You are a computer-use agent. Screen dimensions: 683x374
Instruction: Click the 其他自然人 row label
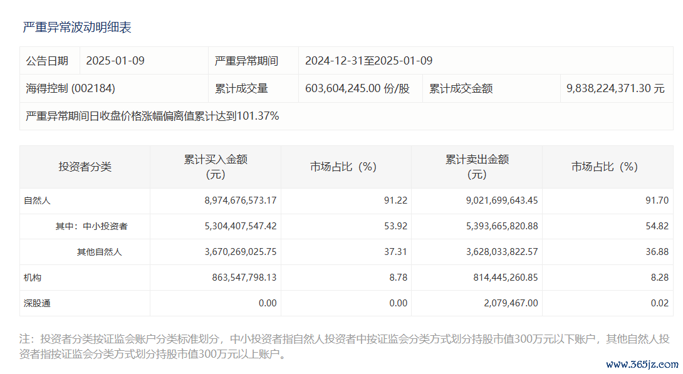(99, 252)
